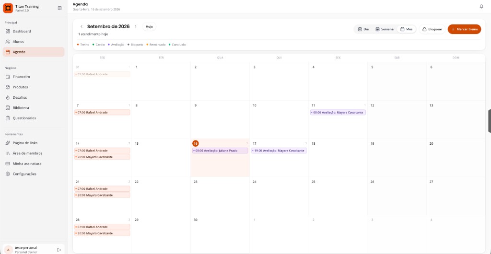The height and width of the screenshot is (254, 491).
Task: Go to the previous month arrow
Action: point(82,26)
